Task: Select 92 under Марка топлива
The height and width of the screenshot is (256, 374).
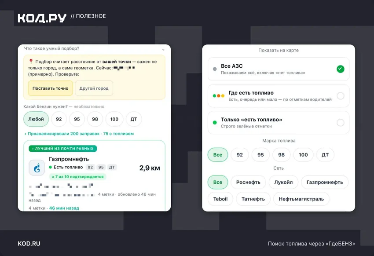Action: pos(240,155)
